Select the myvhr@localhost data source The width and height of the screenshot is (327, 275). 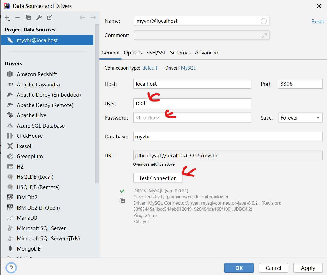(x=47, y=40)
